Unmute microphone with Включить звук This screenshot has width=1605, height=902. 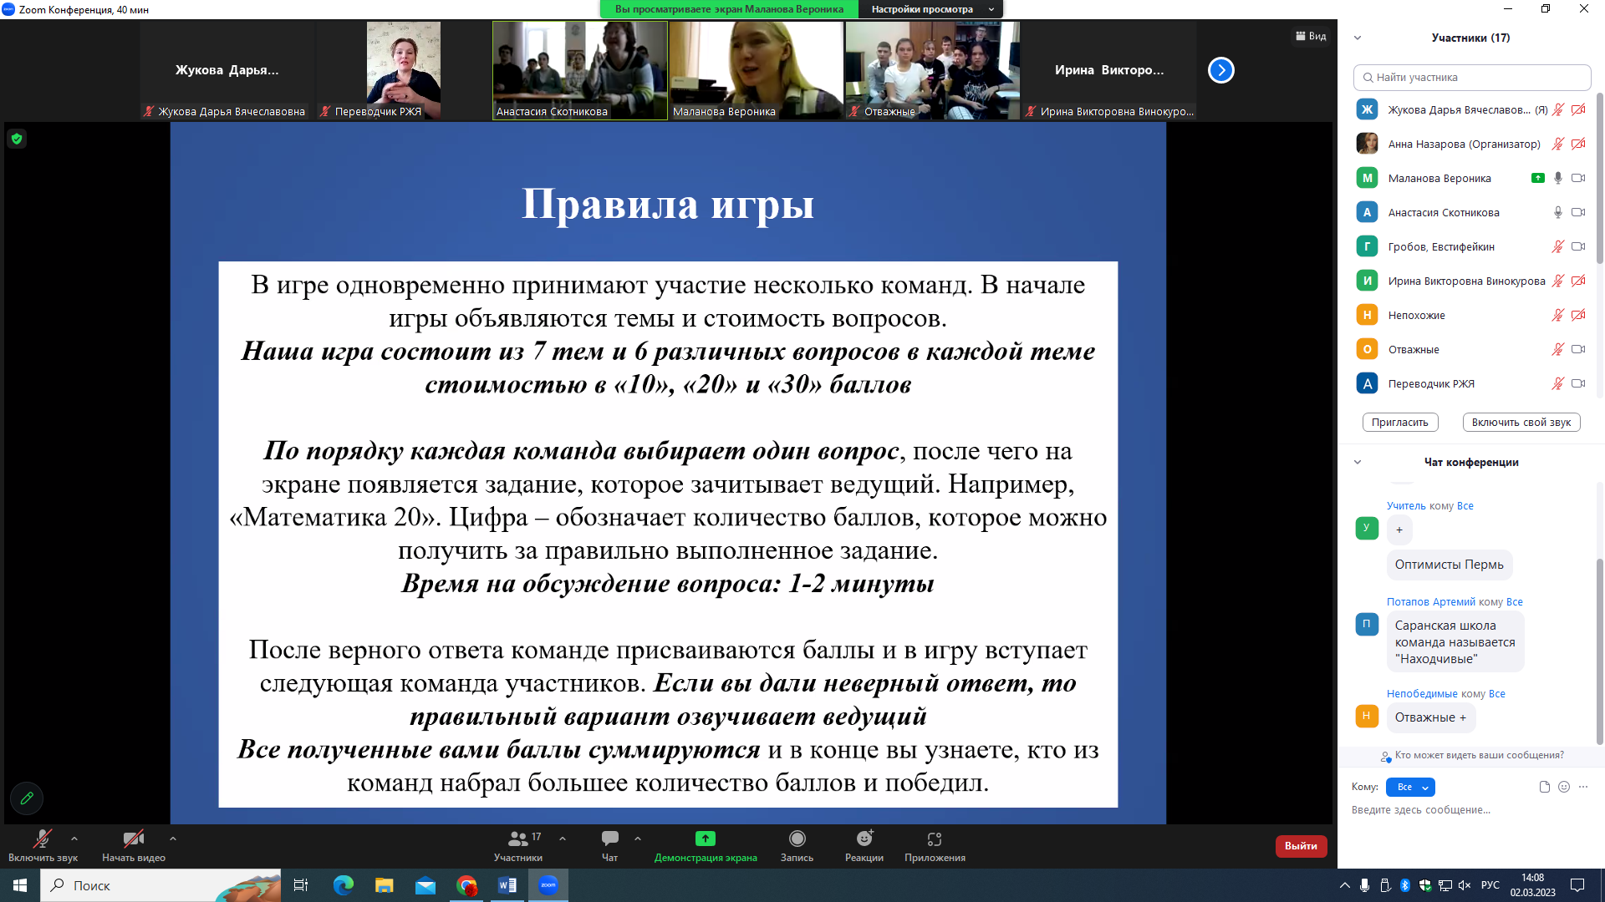[x=42, y=839]
